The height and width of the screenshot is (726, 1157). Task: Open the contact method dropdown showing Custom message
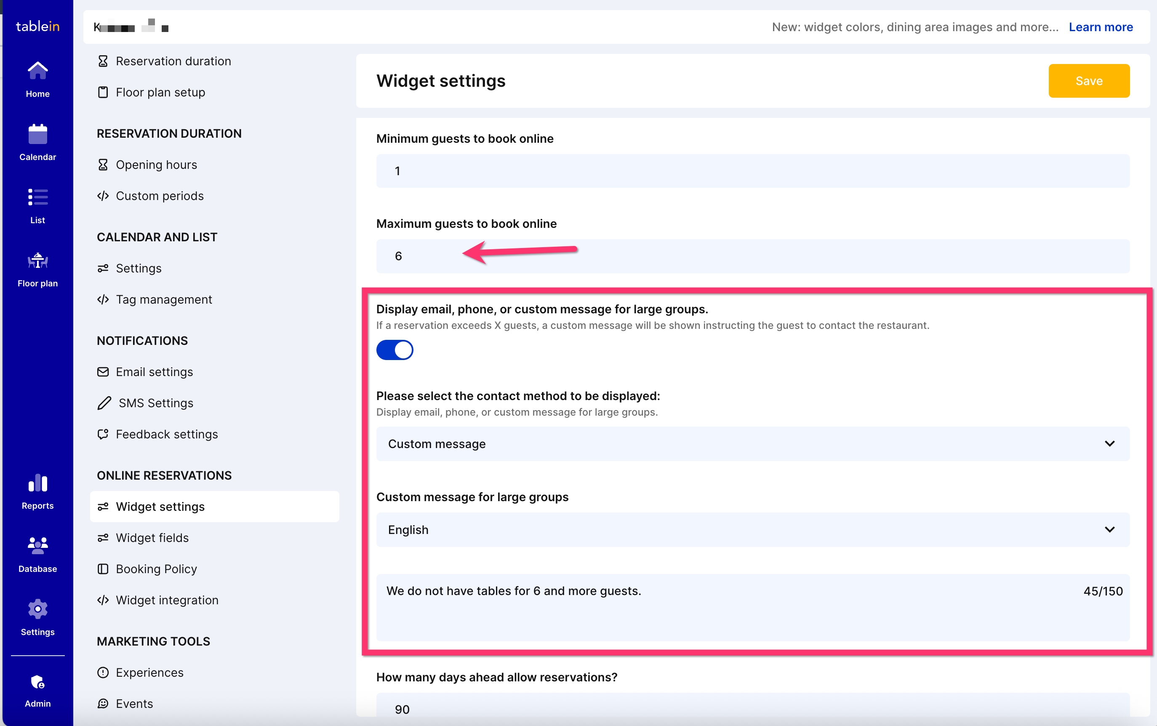click(x=753, y=444)
